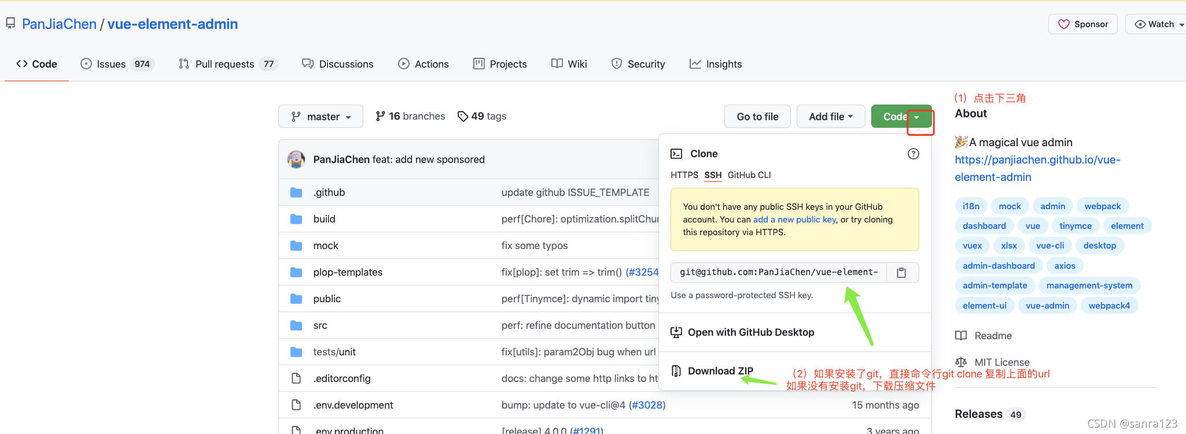View the 49 tags link
Image resolution: width=1186 pixels, height=434 pixels.
(482, 116)
